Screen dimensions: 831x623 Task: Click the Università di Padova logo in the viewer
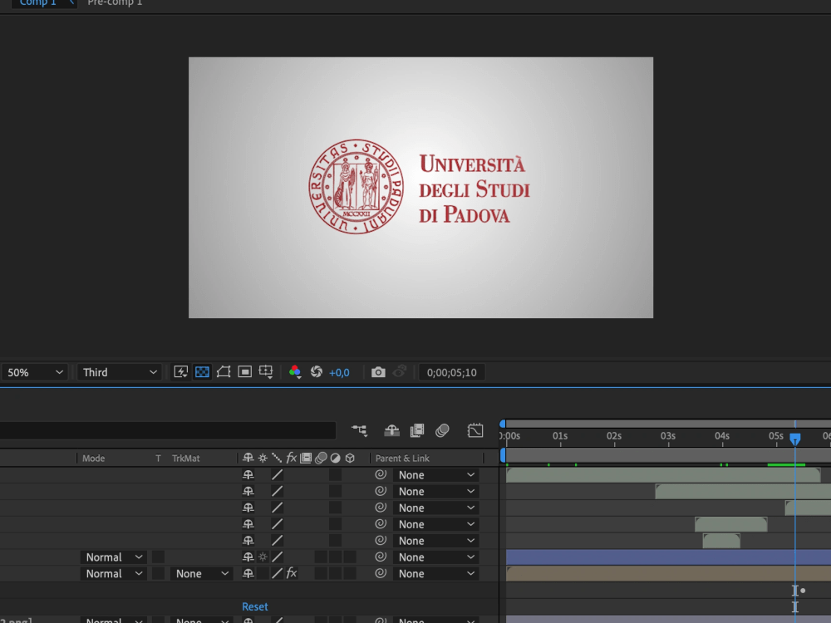coord(420,187)
